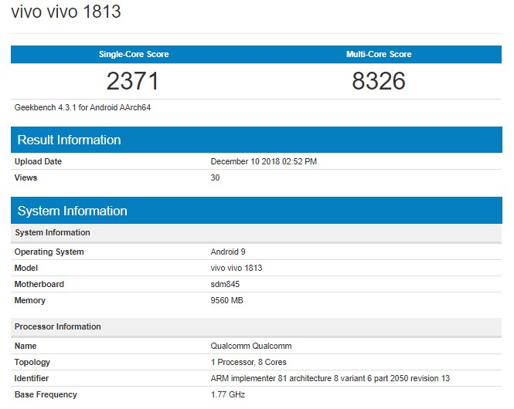This screenshot has height=409, width=514.
Task: Click the processor Name label
Action: 26,346
